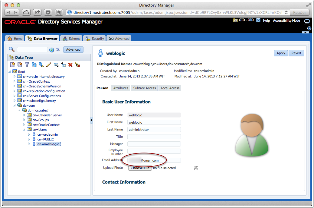Image resolution: width=314 pixels, height=208 pixels.
Task: Click the Edit pencil icon in Data Tree toolbar
Action: click(x=48, y=65)
